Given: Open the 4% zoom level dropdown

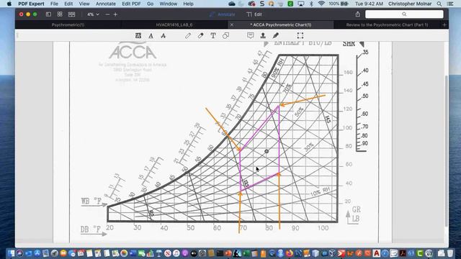Looking at the screenshot, I should 93,14.
